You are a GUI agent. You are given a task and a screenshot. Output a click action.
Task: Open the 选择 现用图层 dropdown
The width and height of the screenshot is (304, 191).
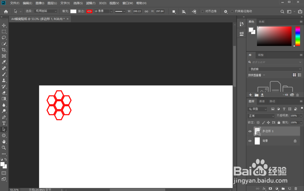click(x=46, y=11)
